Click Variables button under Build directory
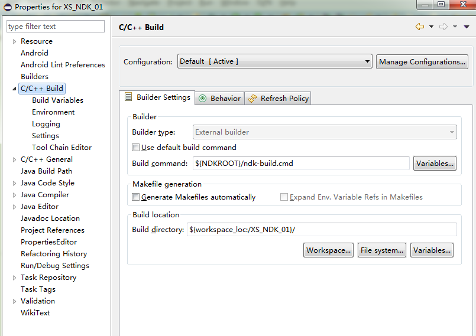This screenshot has width=476, height=336. pyautogui.click(x=432, y=250)
